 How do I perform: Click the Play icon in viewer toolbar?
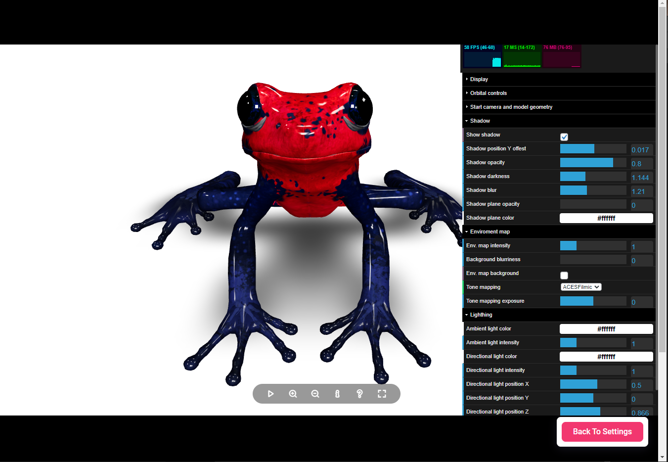coord(270,394)
